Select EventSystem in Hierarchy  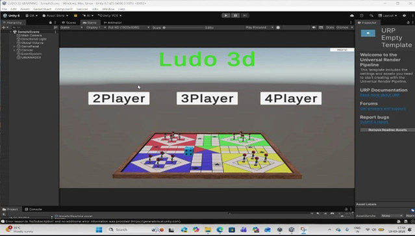(31, 54)
